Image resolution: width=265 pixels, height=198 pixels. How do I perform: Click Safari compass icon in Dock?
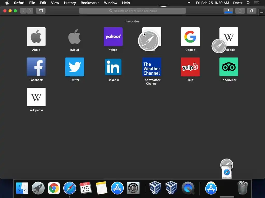(70, 188)
